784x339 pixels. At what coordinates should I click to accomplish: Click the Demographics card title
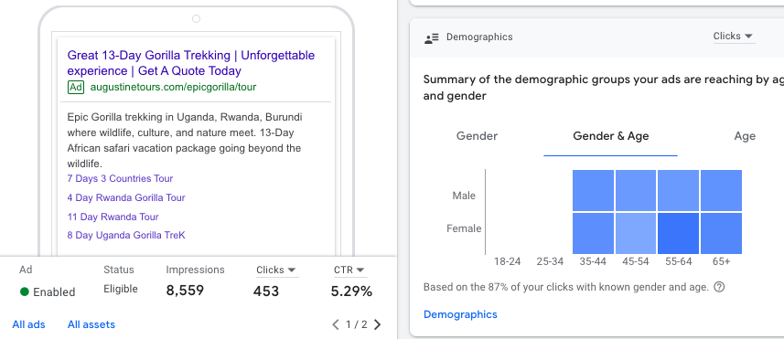479,37
